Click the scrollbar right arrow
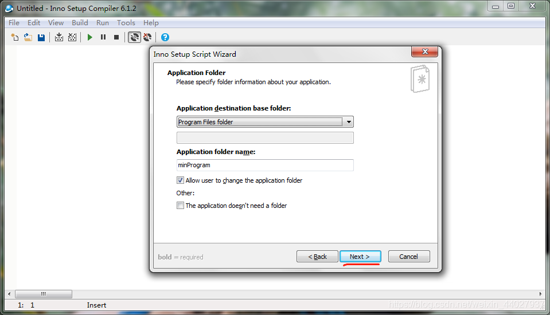This screenshot has width=550, height=315. [540, 294]
